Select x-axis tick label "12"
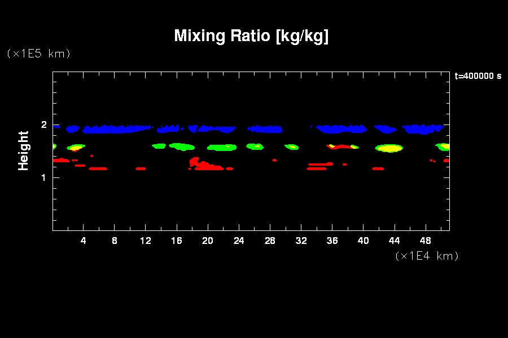The width and height of the screenshot is (508, 338). (146, 241)
